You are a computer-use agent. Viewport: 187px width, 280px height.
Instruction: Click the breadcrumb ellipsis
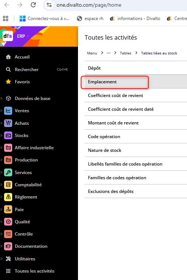tap(109, 53)
